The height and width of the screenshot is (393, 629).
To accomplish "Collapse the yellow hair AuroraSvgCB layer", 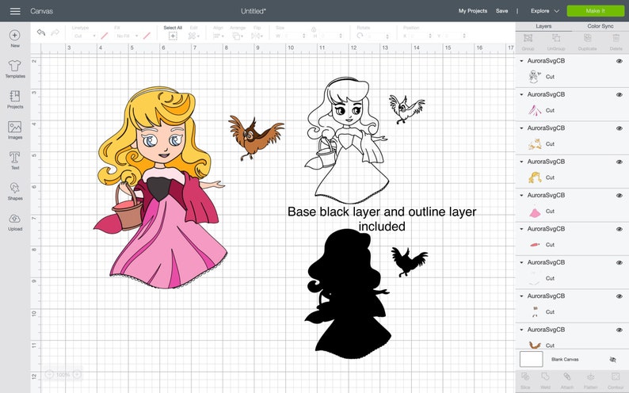I will click(x=521, y=162).
